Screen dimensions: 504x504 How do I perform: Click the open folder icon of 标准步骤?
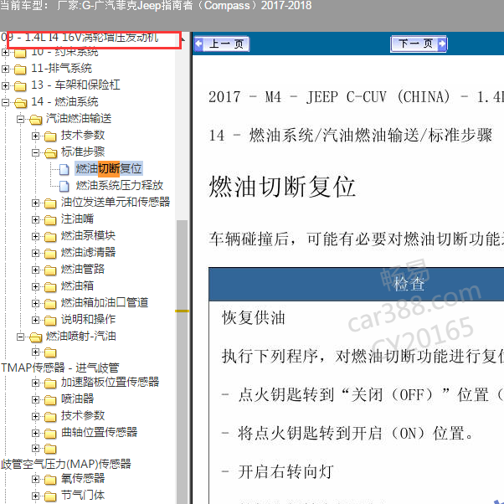pos(51,153)
